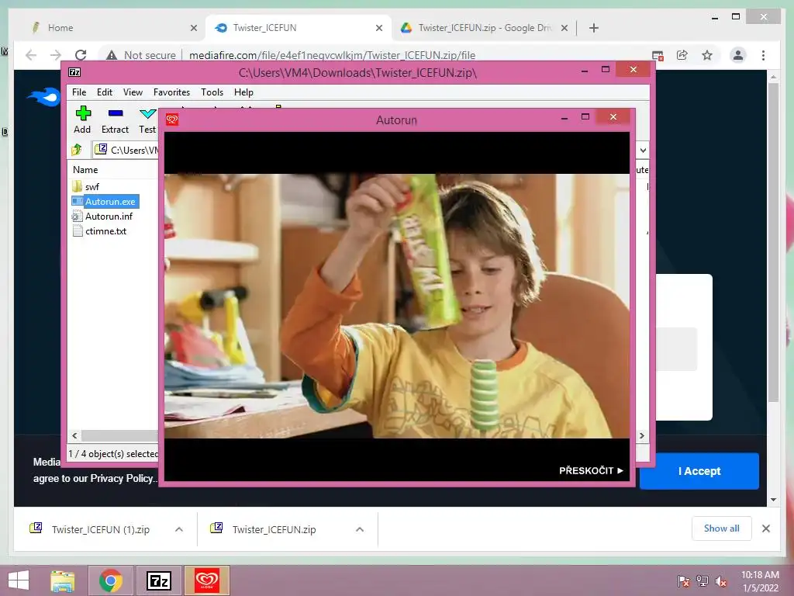Open File Explorer from the taskbar
The width and height of the screenshot is (794, 596).
63,580
